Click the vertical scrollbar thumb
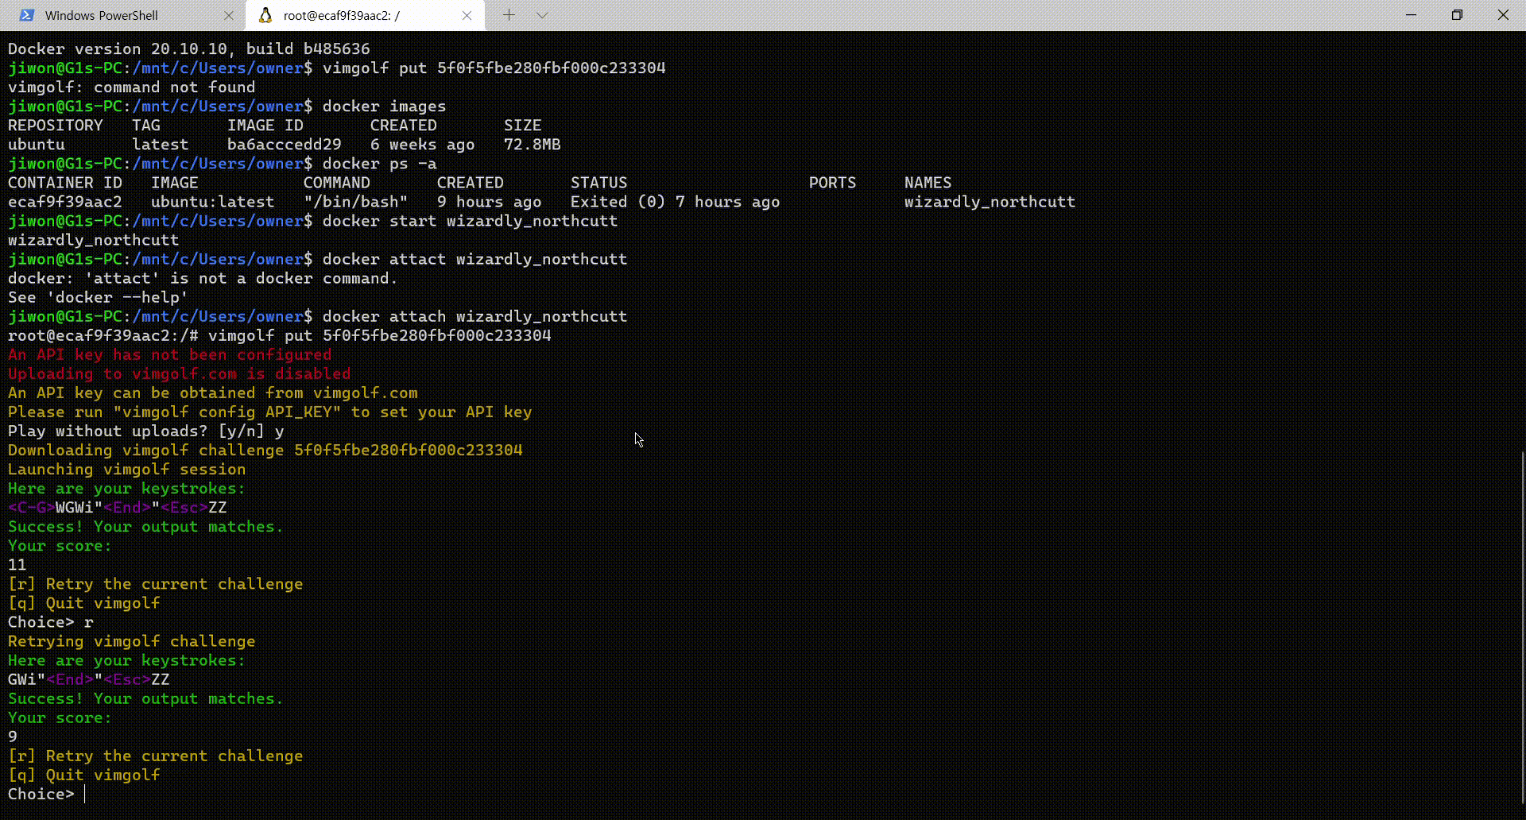Screen dimensions: 1526x820 click(x=1522, y=628)
